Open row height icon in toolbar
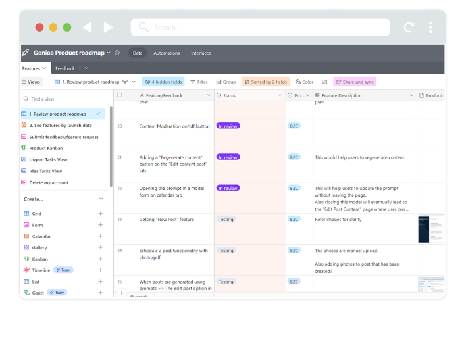 [x=324, y=82]
